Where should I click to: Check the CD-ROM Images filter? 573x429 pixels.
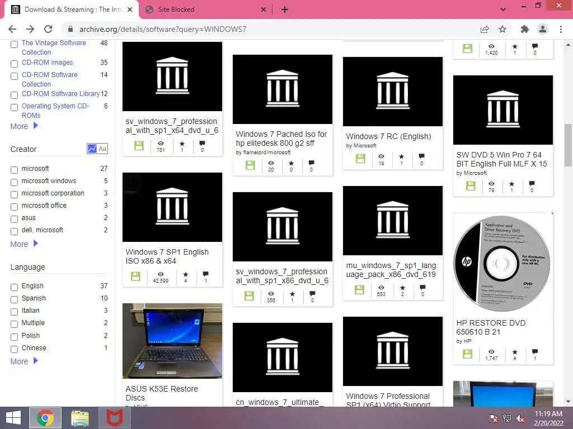click(x=14, y=64)
